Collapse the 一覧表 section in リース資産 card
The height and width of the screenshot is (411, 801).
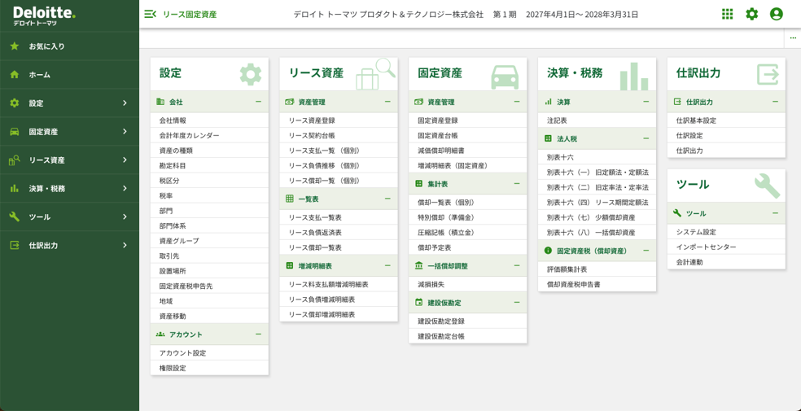coord(387,199)
